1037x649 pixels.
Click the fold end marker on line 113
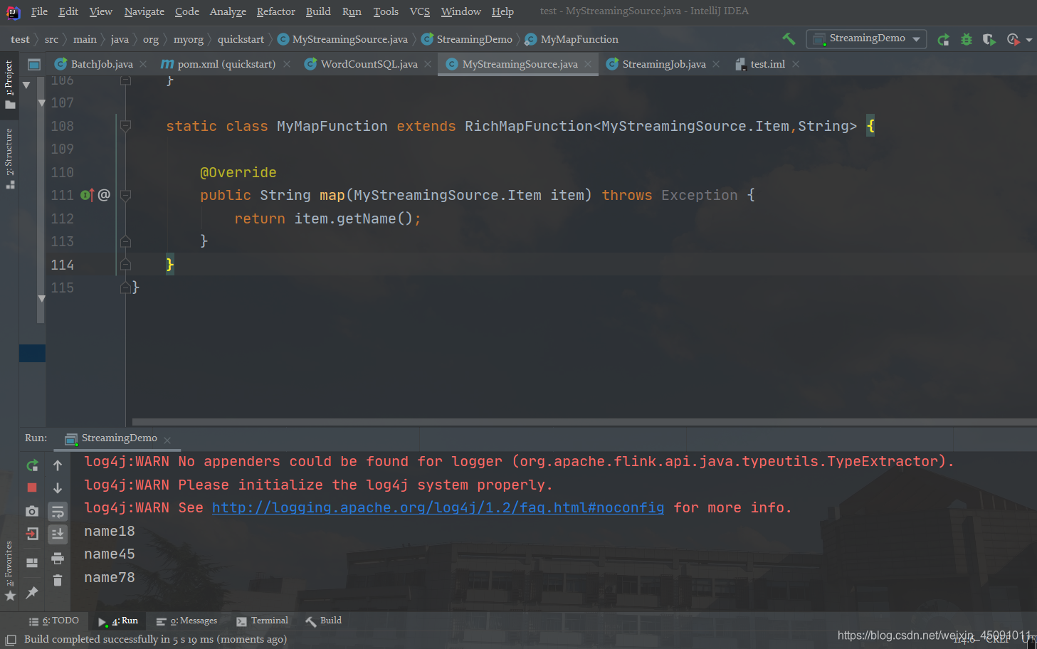click(125, 241)
